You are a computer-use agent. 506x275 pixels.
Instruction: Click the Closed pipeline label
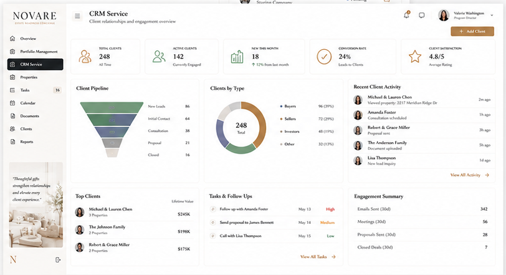point(153,155)
